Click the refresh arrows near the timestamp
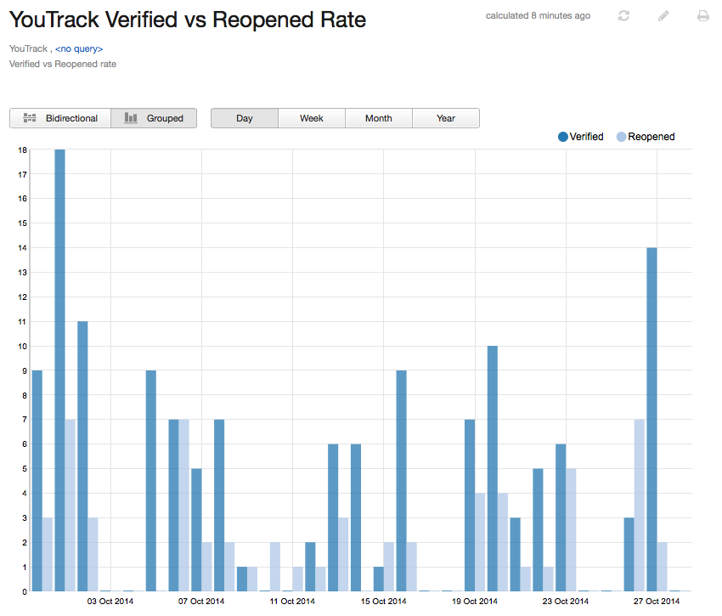The height and width of the screenshot is (616, 722). [623, 15]
